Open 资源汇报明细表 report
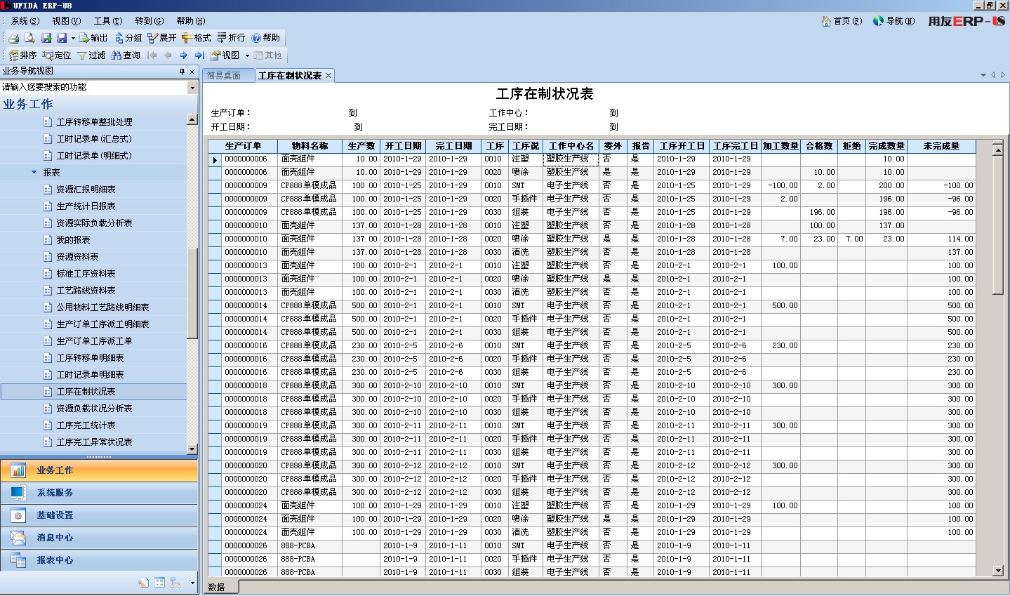 [86, 190]
